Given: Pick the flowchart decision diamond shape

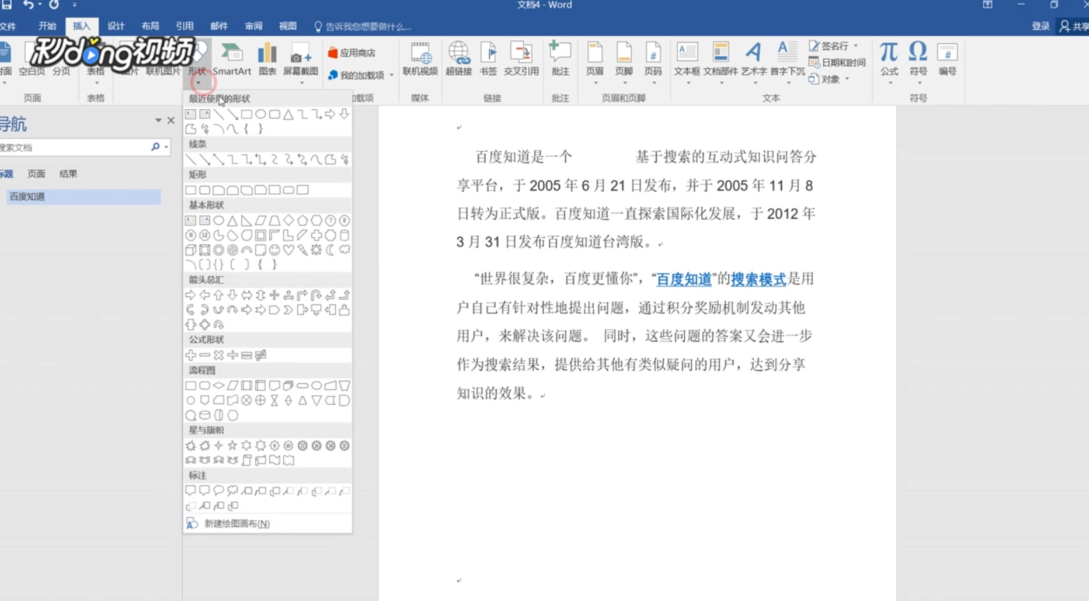Looking at the screenshot, I should [218, 385].
